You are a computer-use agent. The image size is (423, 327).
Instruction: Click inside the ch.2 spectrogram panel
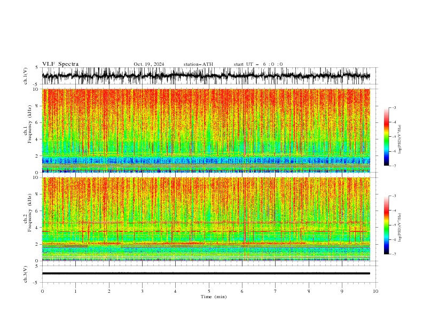tap(206, 219)
